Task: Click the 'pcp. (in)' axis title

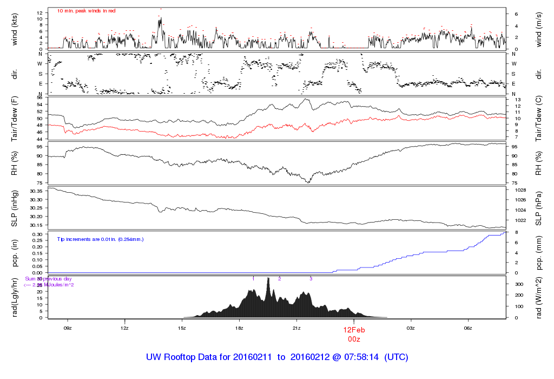Action: coord(15,253)
